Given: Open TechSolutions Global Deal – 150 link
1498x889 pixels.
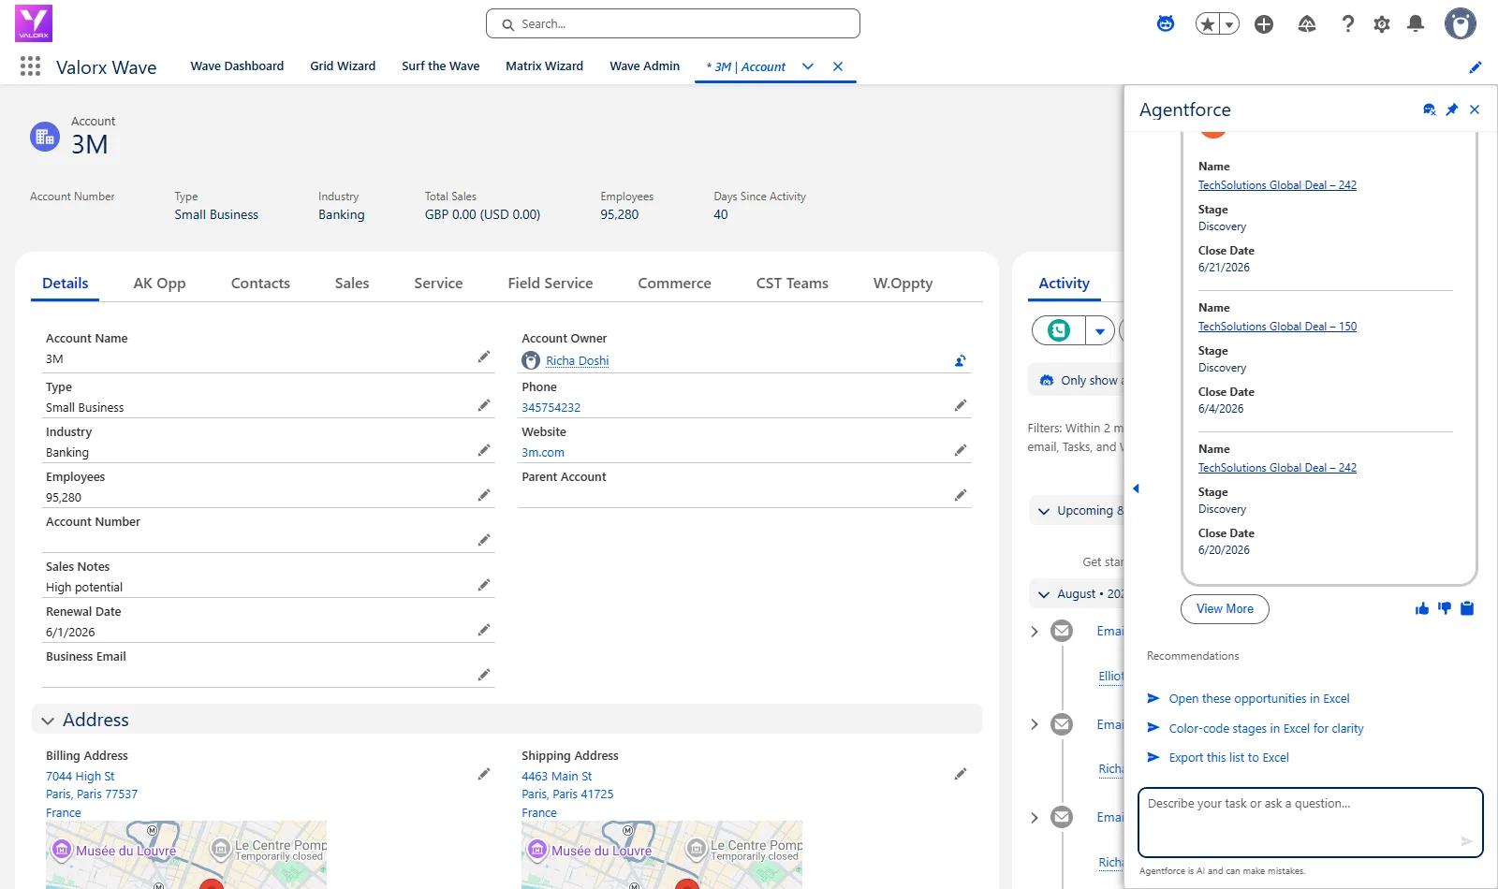Looking at the screenshot, I should [1277, 327].
